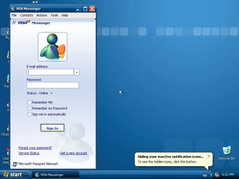Open the Tools menu
The width and height of the screenshot is (239, 179).
coord(54,15)
